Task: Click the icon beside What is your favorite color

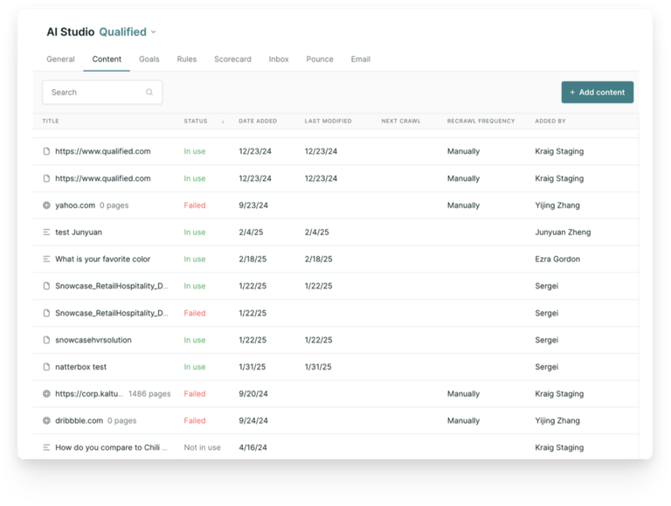Action: [46, 259]
